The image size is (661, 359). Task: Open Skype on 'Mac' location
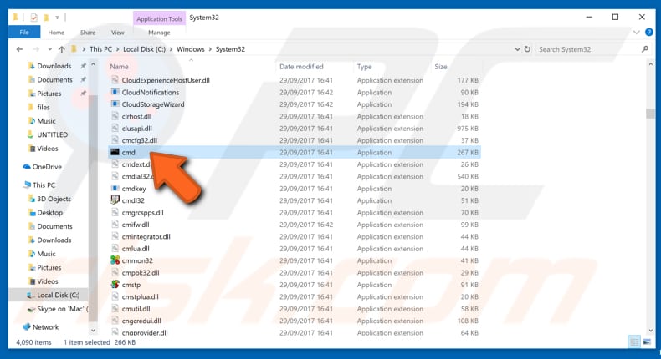(x=58, y=309)
